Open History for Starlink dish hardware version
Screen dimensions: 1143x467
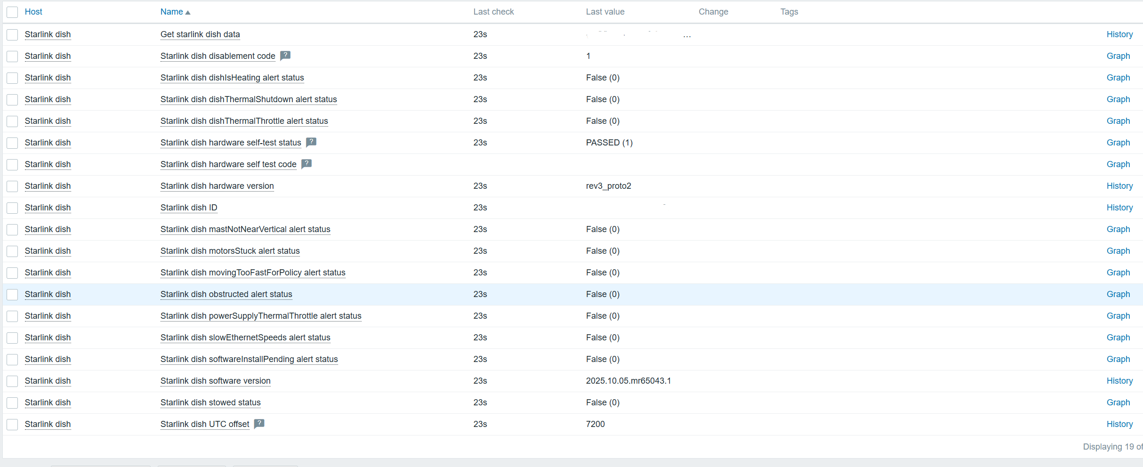point(1119,186)
